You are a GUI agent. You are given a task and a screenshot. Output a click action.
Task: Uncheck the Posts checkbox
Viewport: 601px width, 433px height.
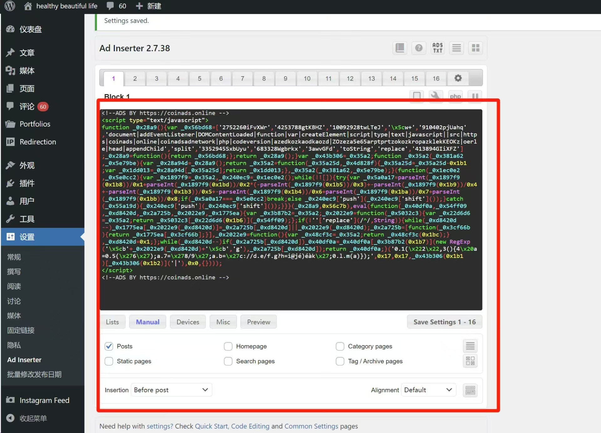pos(109,346)
